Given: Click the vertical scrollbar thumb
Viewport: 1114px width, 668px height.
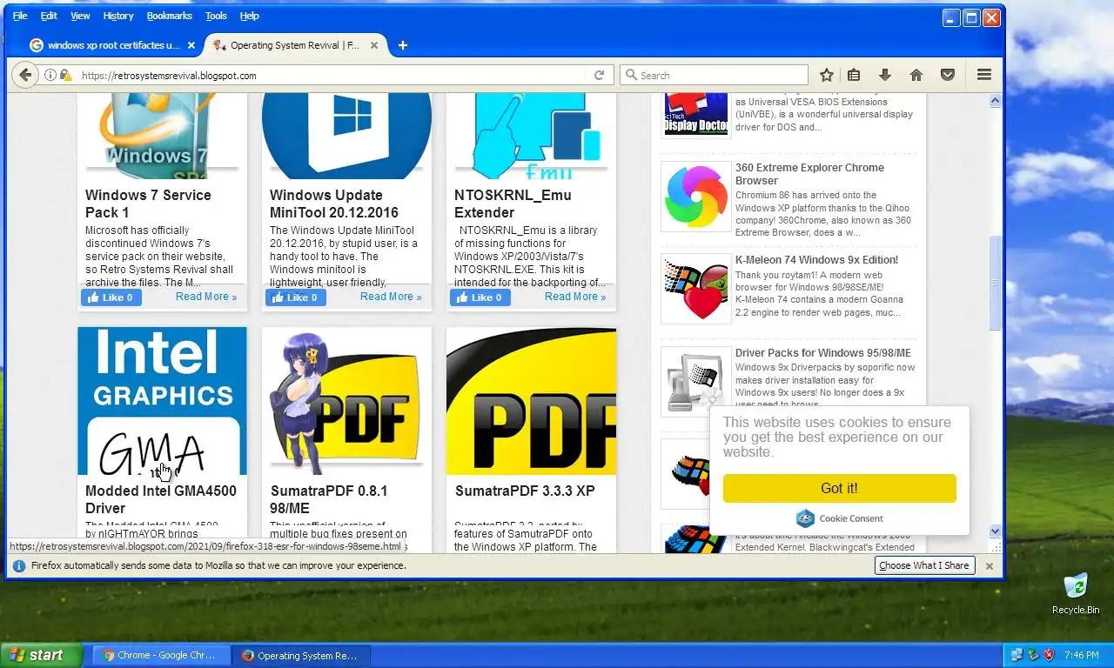Looking at the screenshot, I should pos(996,284).
